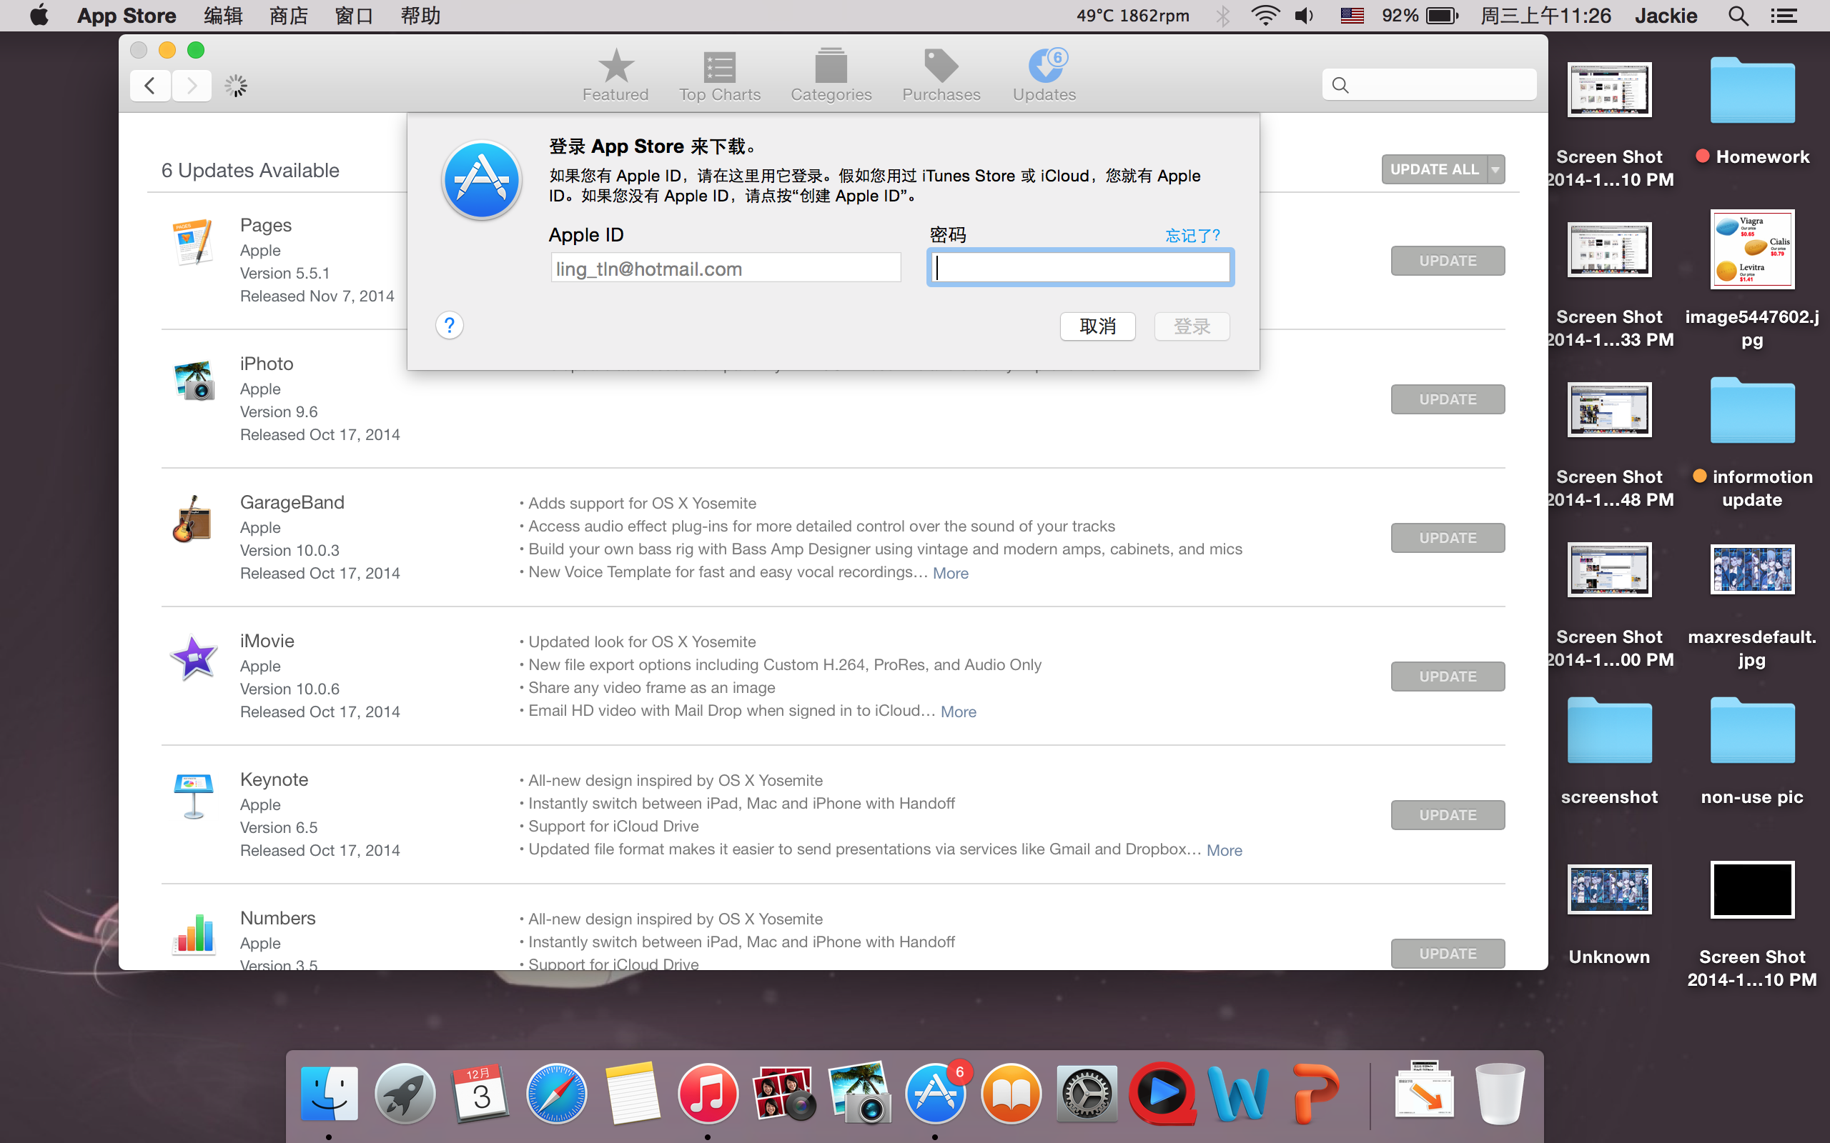This screenshot has width=1830, height=1143.
Task: Click the Keynote podium icon
Action: (x=194, y=796)
